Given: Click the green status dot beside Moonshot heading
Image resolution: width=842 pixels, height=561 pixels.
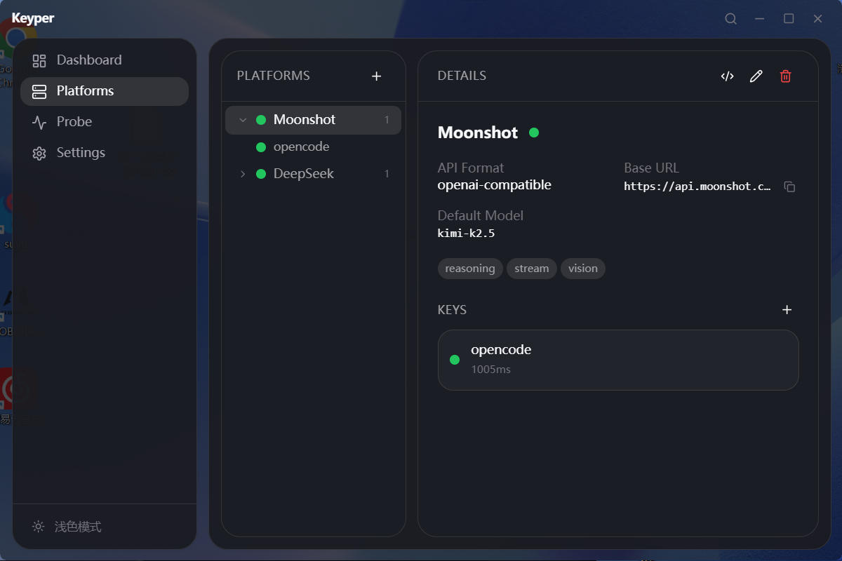Looking at the screenshot, I should [534, 132].
